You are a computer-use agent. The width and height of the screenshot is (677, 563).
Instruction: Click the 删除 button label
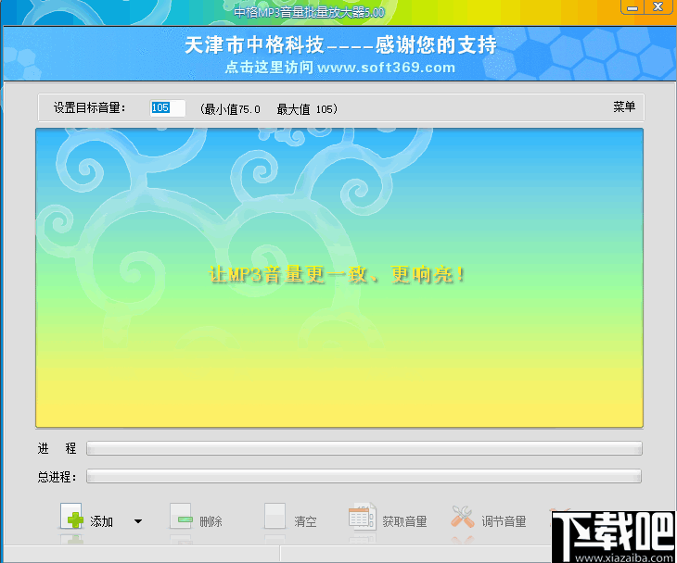[211, 521]
